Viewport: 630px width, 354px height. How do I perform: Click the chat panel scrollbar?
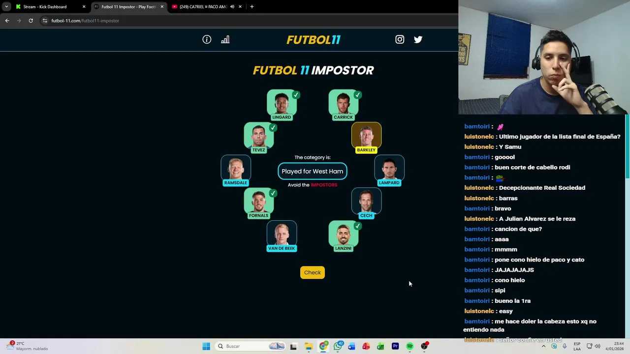click(627, 146)
